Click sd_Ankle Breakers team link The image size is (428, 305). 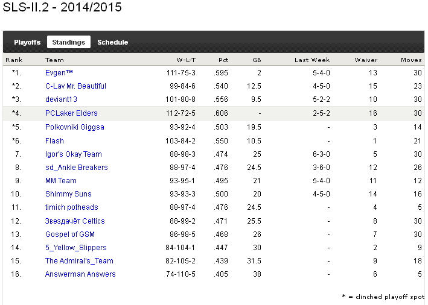pos(76,168)
